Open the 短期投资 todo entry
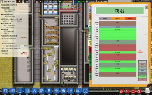Viewport: 152px width, 95px height. click(5, 51)
